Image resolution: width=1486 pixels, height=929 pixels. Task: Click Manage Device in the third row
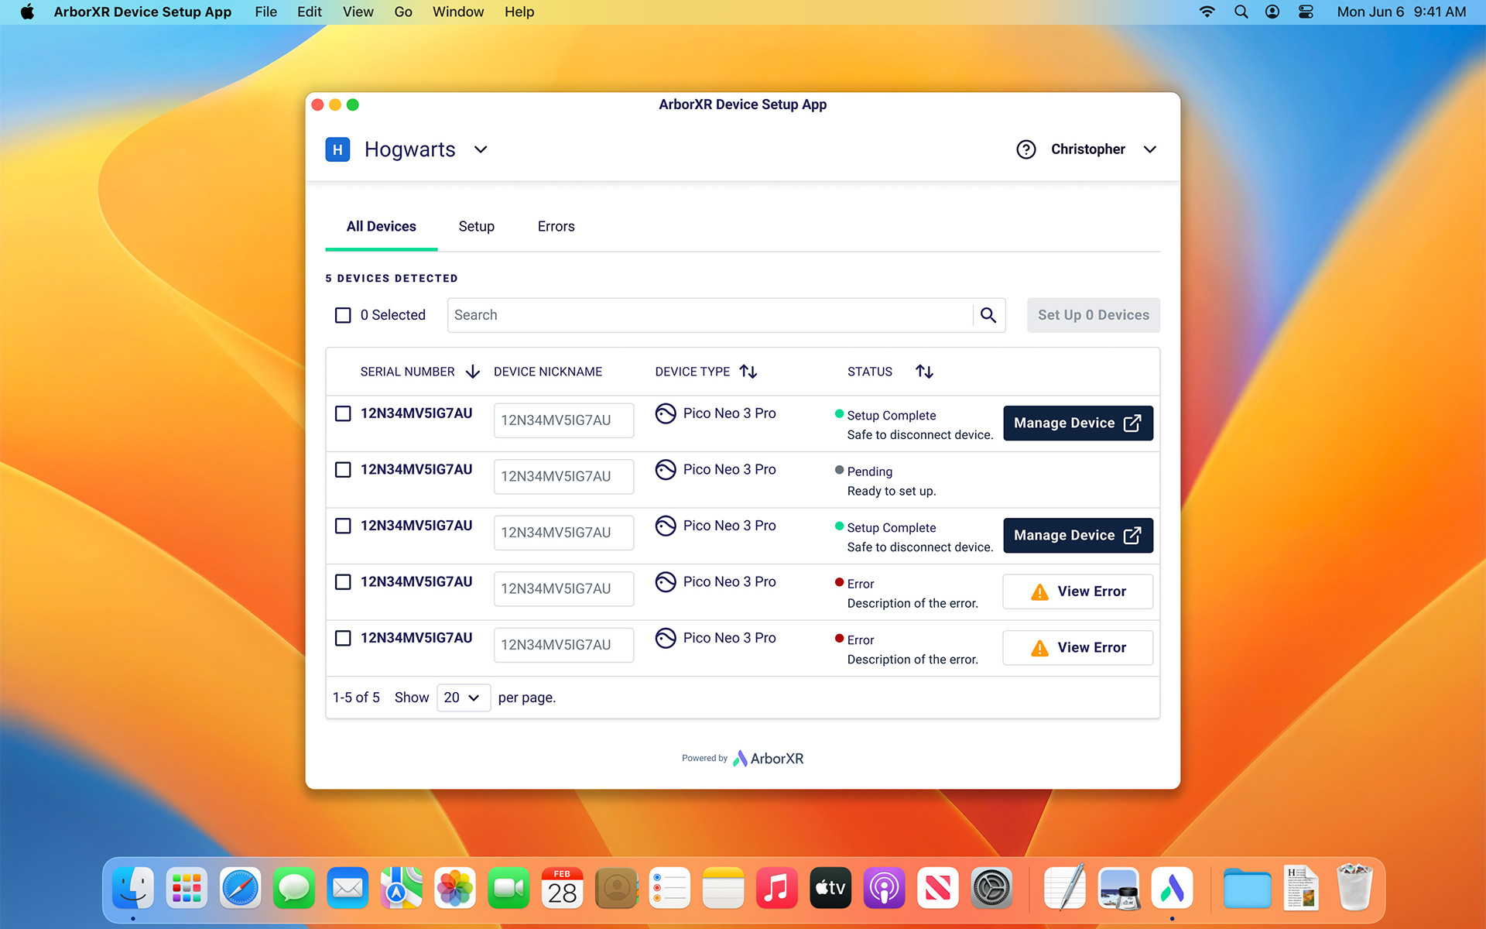(x=1078, y=536)
